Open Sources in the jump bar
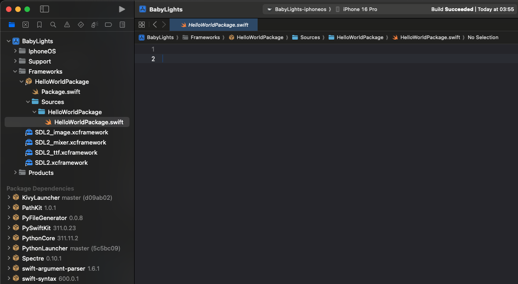The image size is (518, 284). click(306, 37)
